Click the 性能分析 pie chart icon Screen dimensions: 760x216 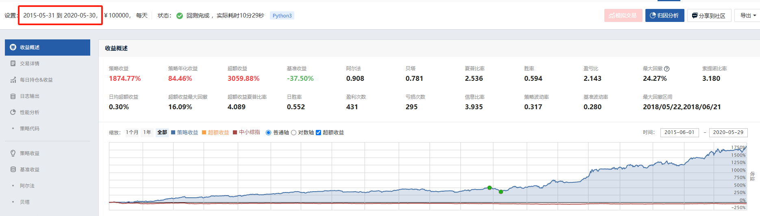click(x=13, y=112)
